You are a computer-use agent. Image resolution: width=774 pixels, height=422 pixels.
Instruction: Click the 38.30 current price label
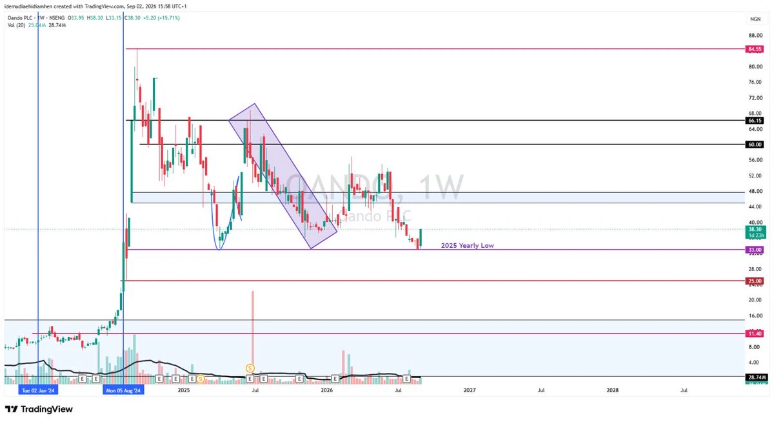[x=755, y=229]
